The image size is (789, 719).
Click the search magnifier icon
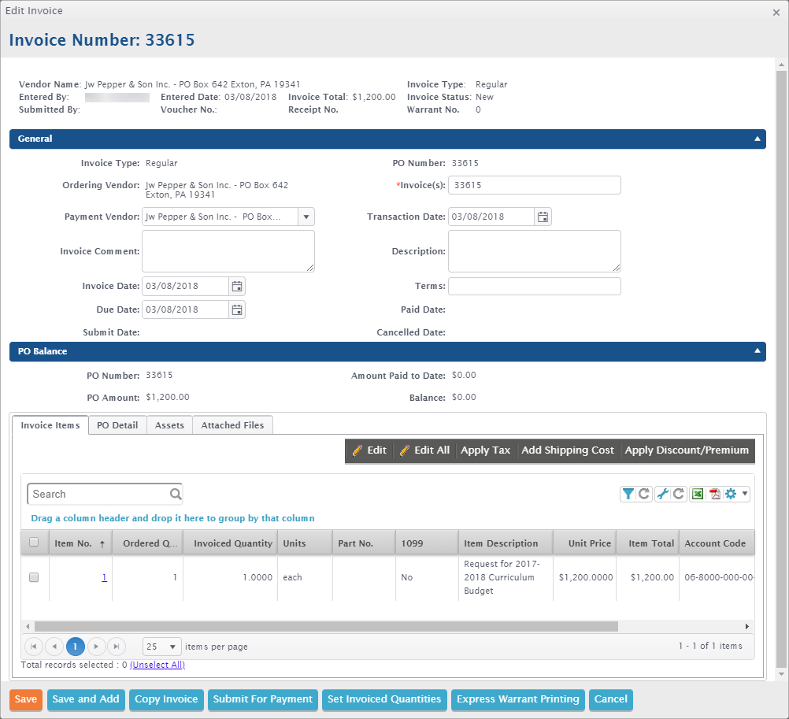(x=175, y=494)
